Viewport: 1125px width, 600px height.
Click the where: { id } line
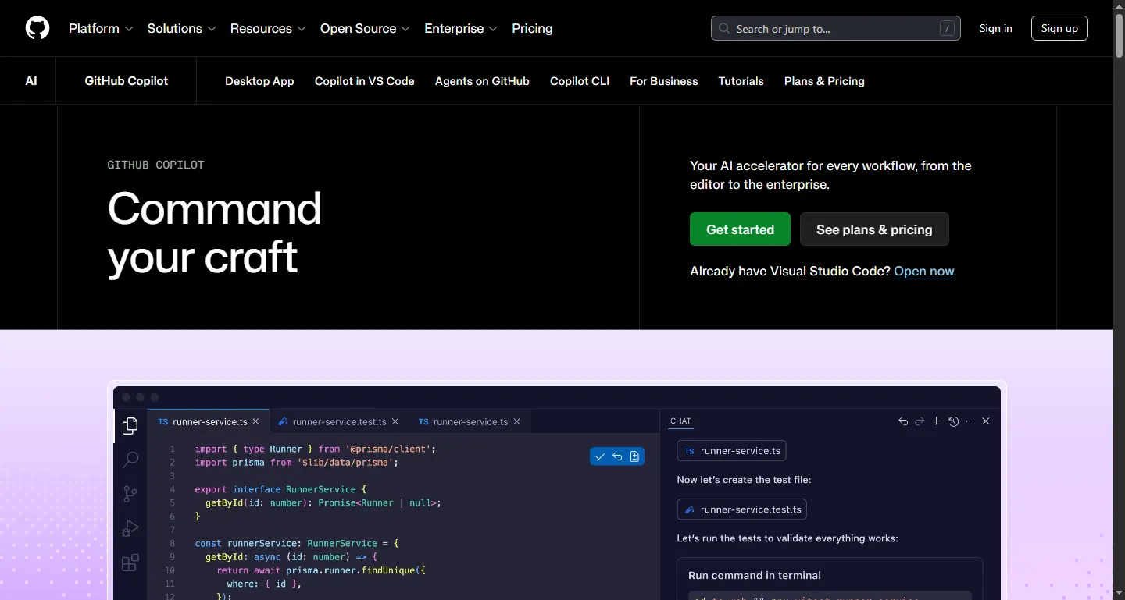click(264, 584)
